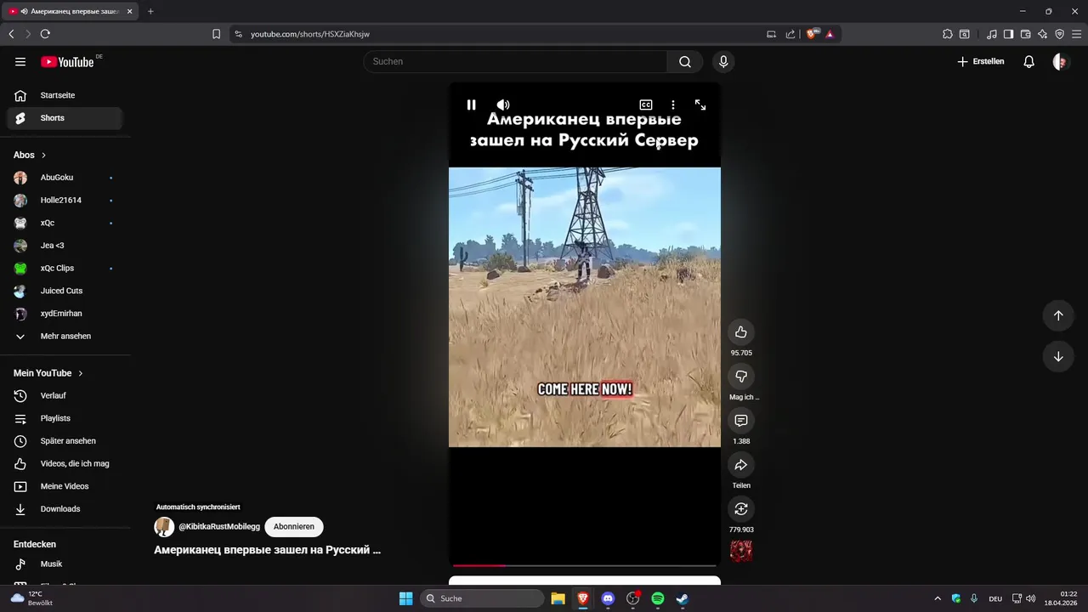Toggle the browser sidebar panel icon

(x=1008, y=34)
